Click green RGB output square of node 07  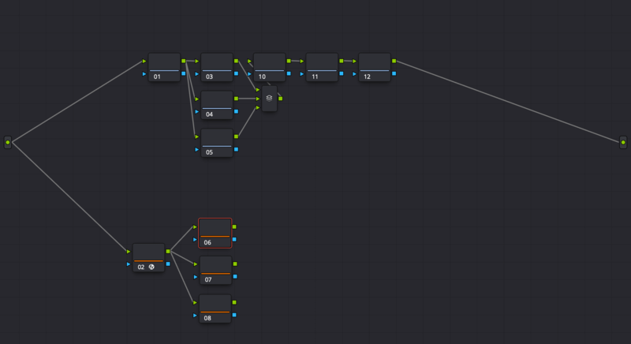pos(234,264)
